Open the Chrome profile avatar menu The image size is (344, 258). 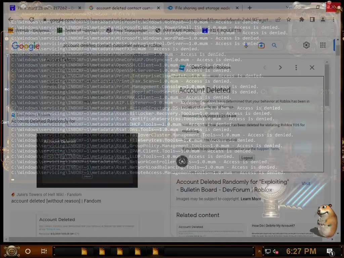(323, 20)
